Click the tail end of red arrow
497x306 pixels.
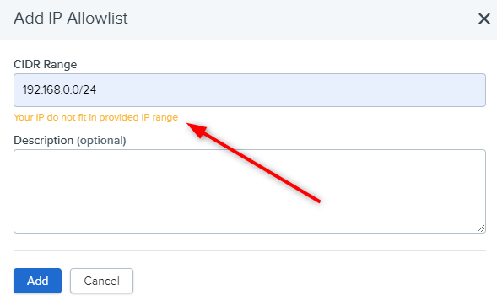tap(319, 200)
